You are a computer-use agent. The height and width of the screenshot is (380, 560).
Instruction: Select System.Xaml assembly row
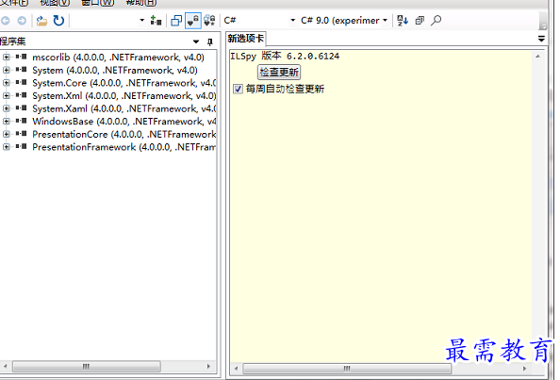click(x=124, y=108)
